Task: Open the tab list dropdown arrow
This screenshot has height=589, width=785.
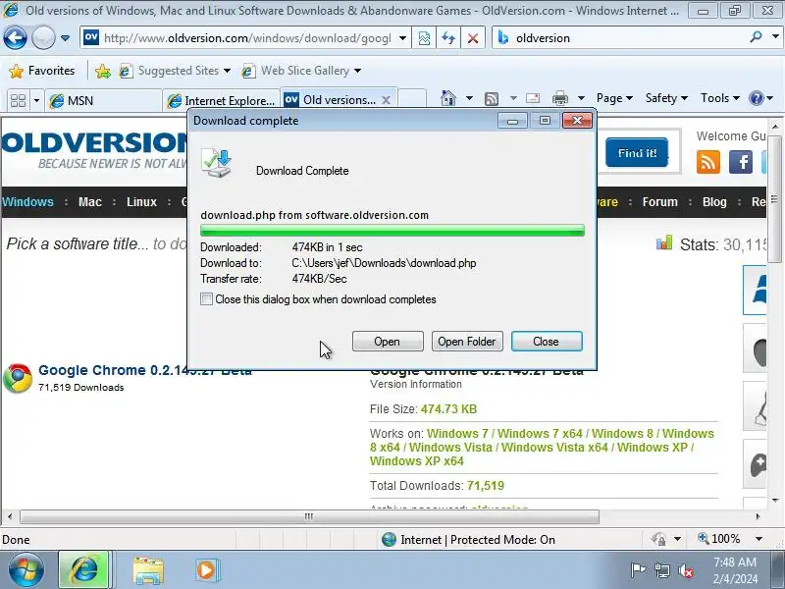Action: pos(36,101)
